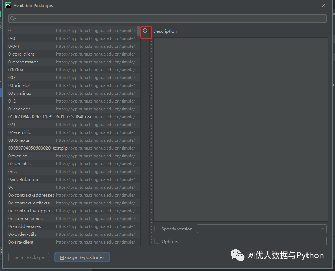Select the 007 package
The width and height of the screenshot is (335, 271).
pyautogui.click(x=74, y=78)
